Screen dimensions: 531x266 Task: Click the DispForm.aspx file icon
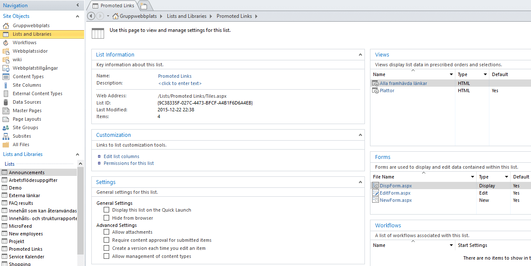point(376,186)
